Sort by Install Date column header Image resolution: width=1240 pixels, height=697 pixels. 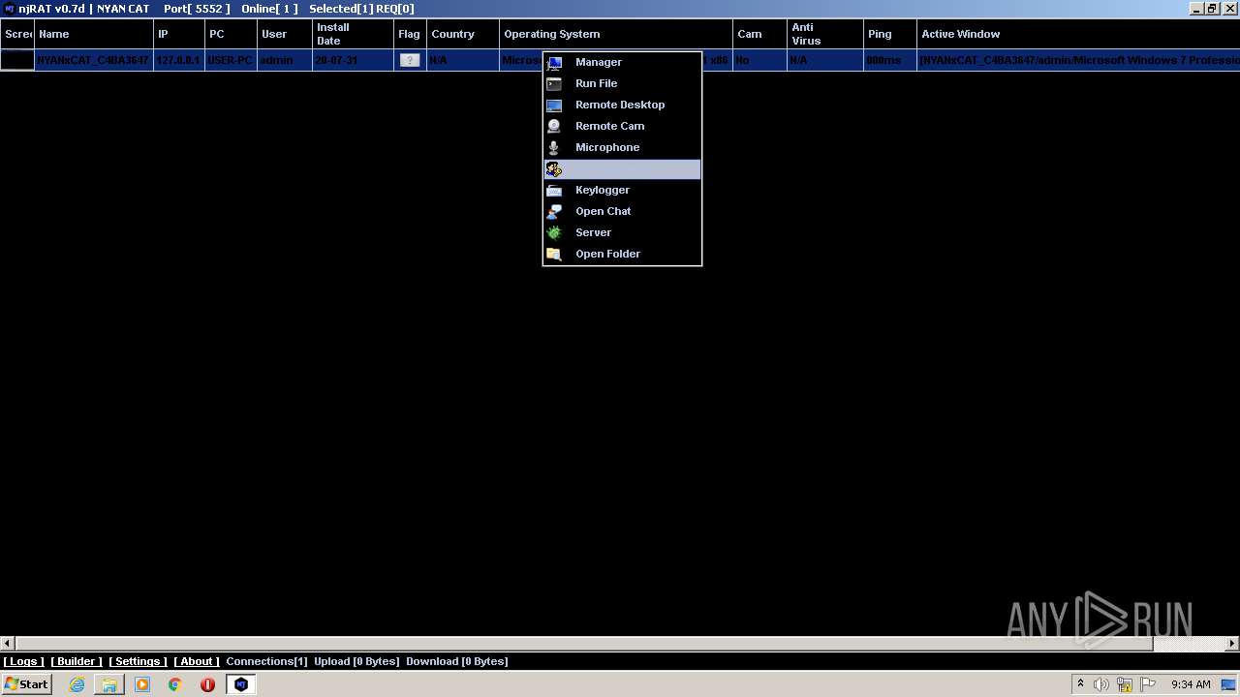click(353, 34)
